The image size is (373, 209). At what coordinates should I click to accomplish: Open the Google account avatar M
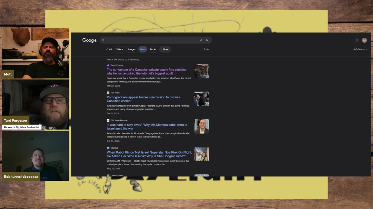click(x=364, y=40)
